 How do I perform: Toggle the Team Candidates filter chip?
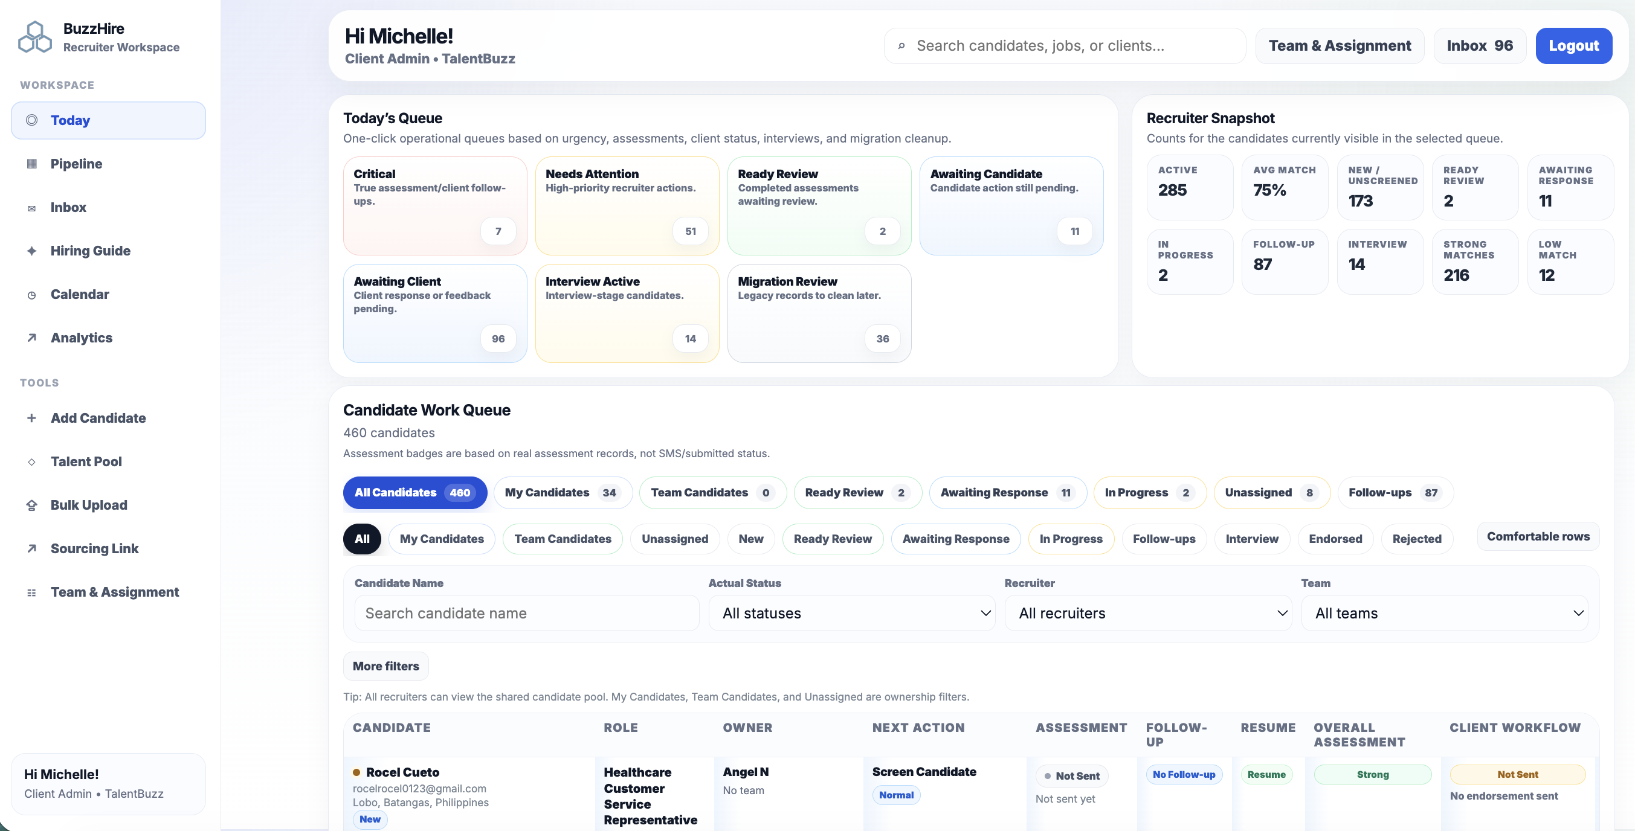click(x=563, y=539)
